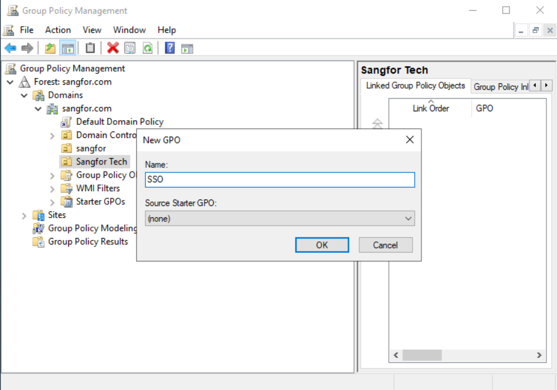Expand the Sites tree node
Screen dimensions: 557x390
tap(24, 215)
